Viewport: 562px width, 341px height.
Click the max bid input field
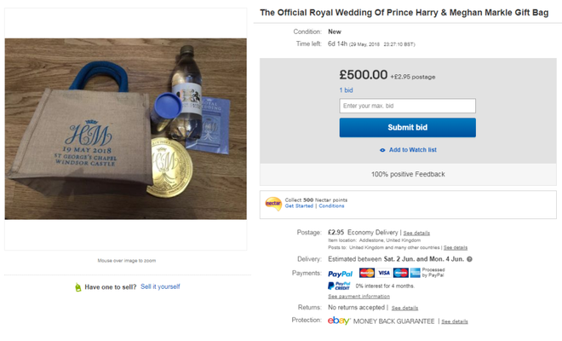[408, 106]
